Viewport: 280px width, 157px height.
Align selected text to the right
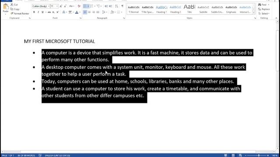(x=93, y=12)
